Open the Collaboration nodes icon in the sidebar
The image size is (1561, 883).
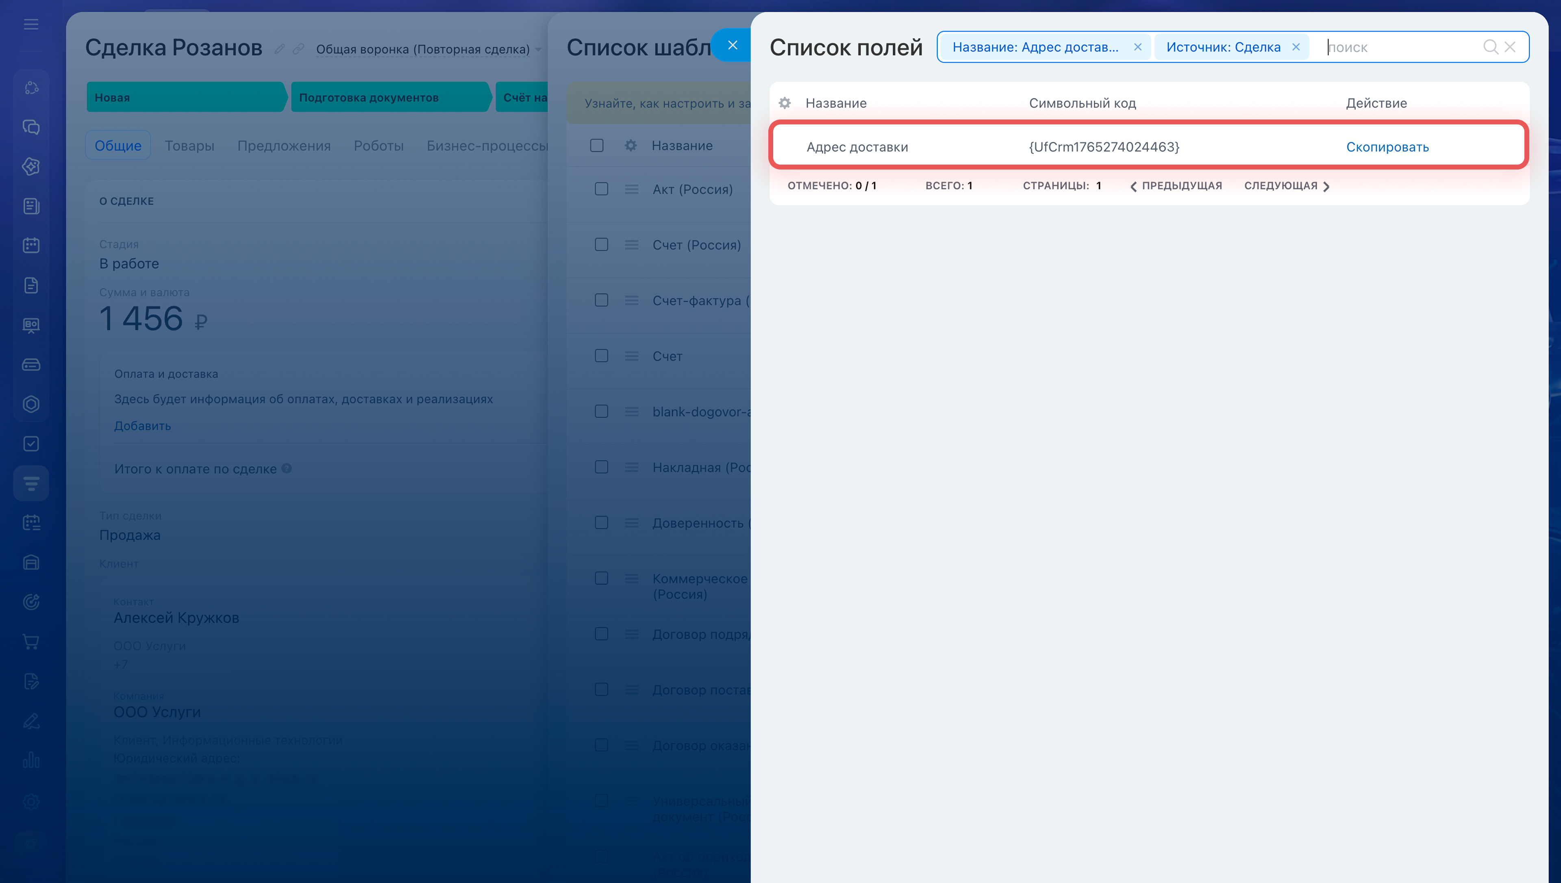[31, 88]
